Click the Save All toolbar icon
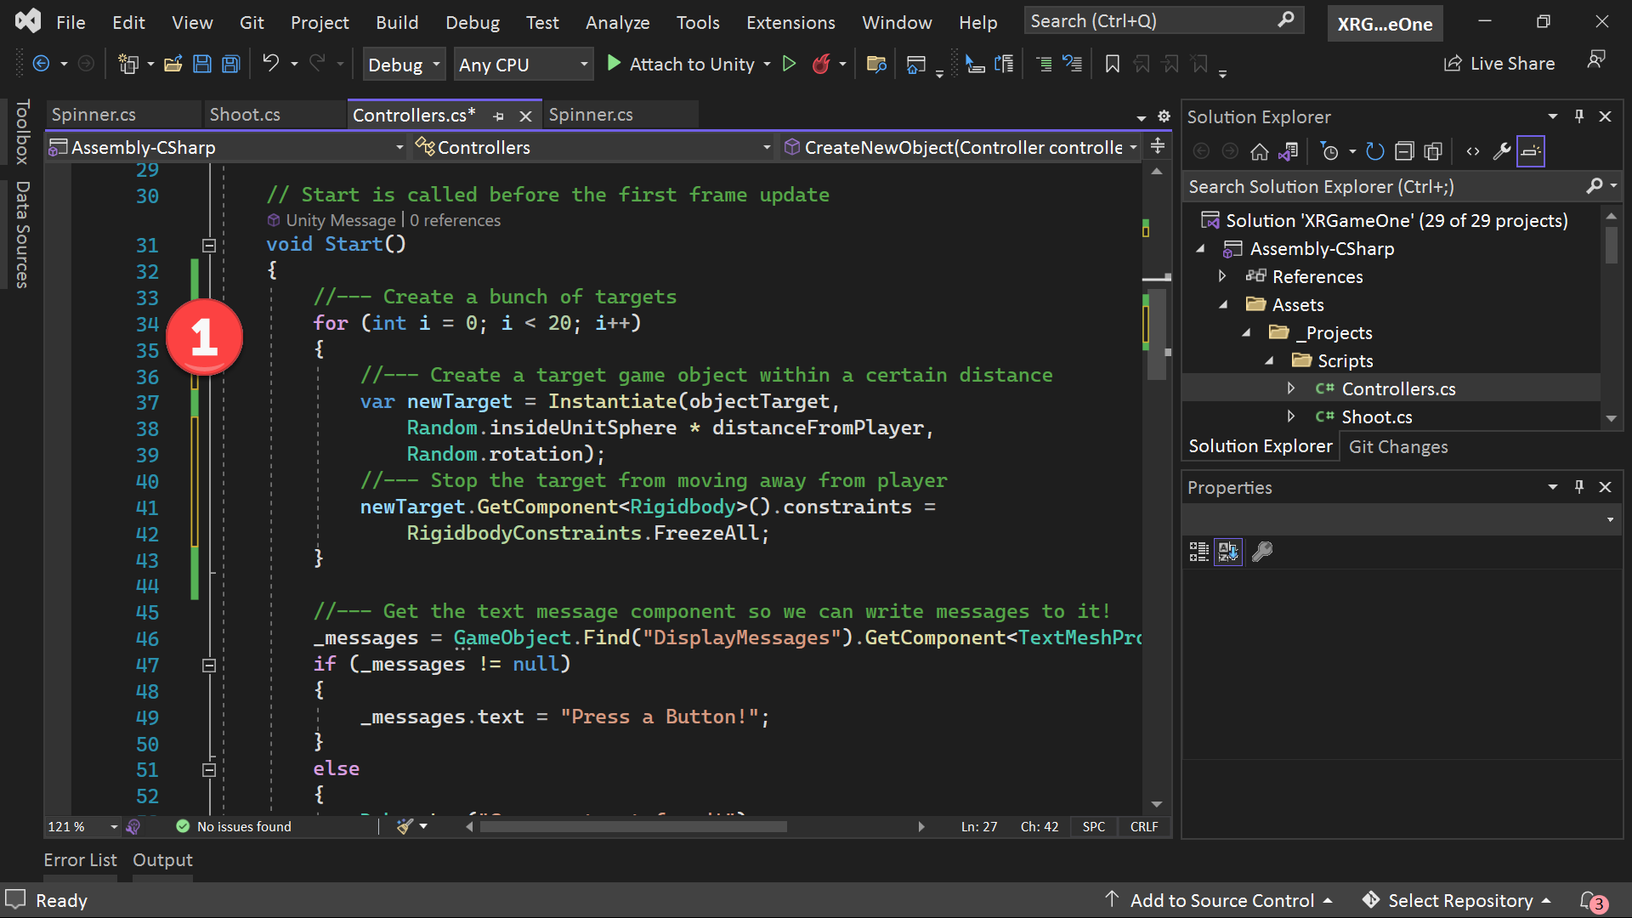 pos(230,64)
